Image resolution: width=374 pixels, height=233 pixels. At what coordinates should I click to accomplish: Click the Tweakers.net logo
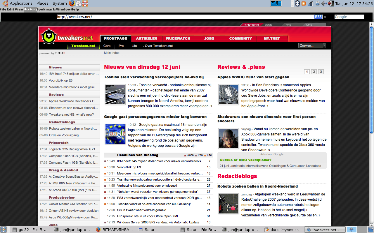click(67, 37)
